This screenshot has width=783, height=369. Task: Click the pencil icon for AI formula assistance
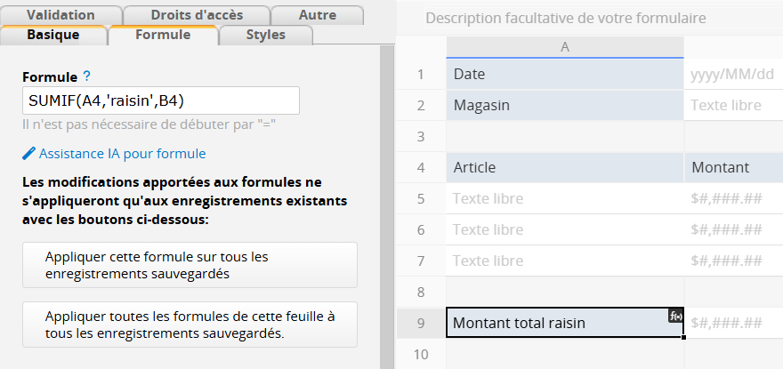click(x=28, y=154)
